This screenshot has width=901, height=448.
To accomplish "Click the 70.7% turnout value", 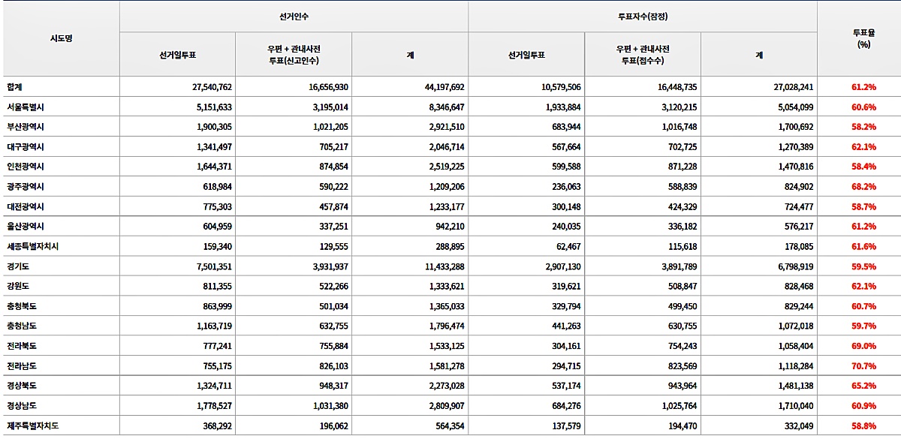I will click(863, 365).
